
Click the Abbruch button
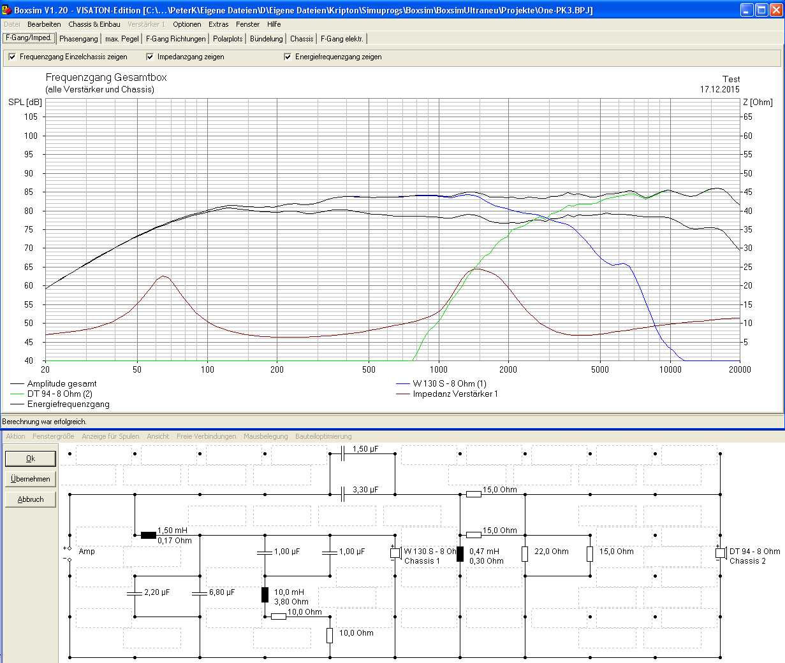(31, 499)
